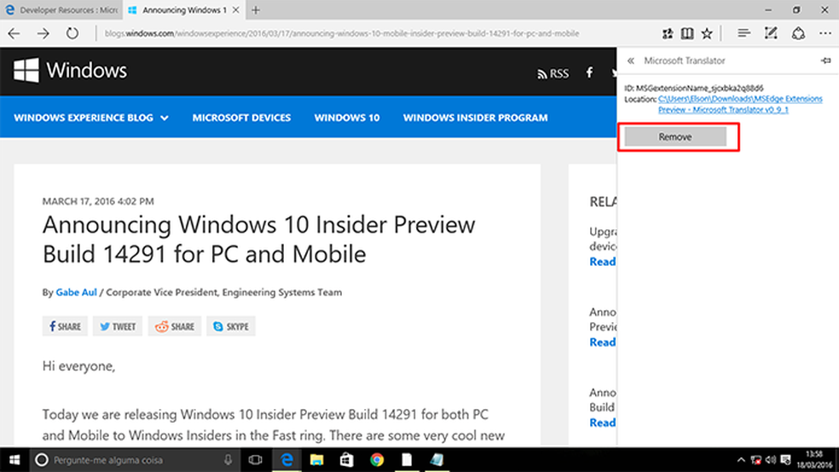
Task: Share the article via Skype
Action: coord(230,326)
